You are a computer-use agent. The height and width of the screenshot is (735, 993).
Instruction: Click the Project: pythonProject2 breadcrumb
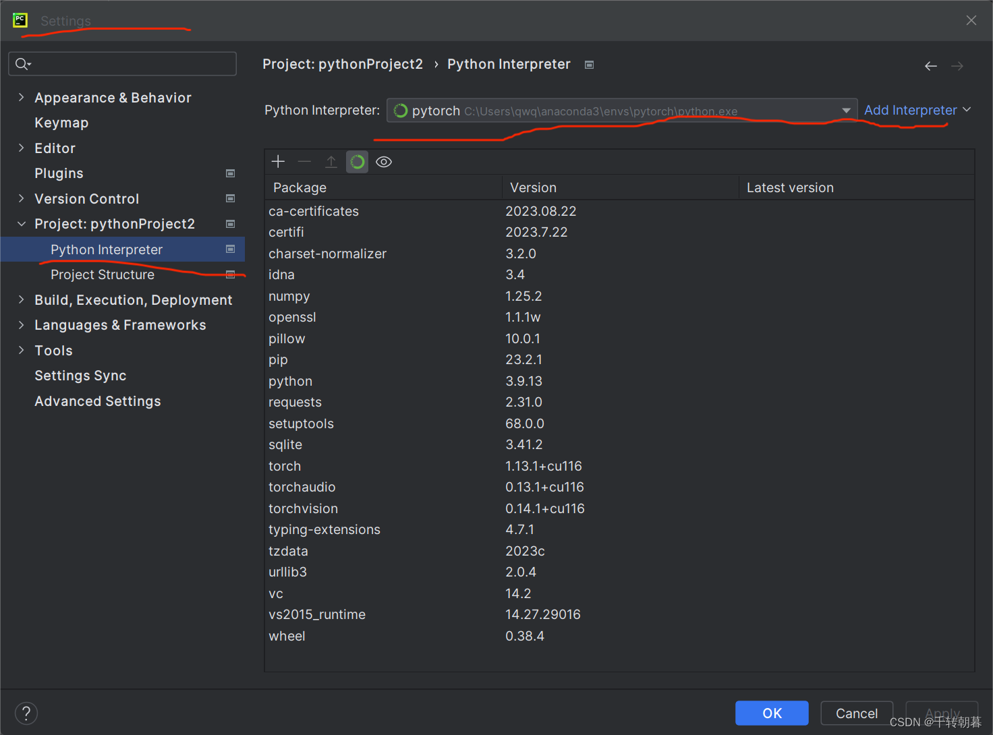(x=343, y=64)
